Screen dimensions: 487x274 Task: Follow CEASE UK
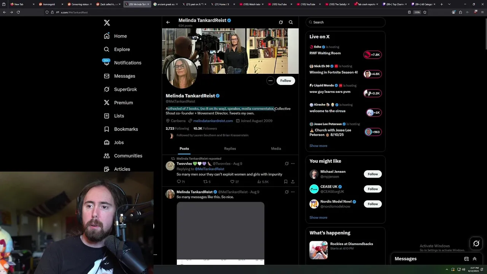pos(373,189)
